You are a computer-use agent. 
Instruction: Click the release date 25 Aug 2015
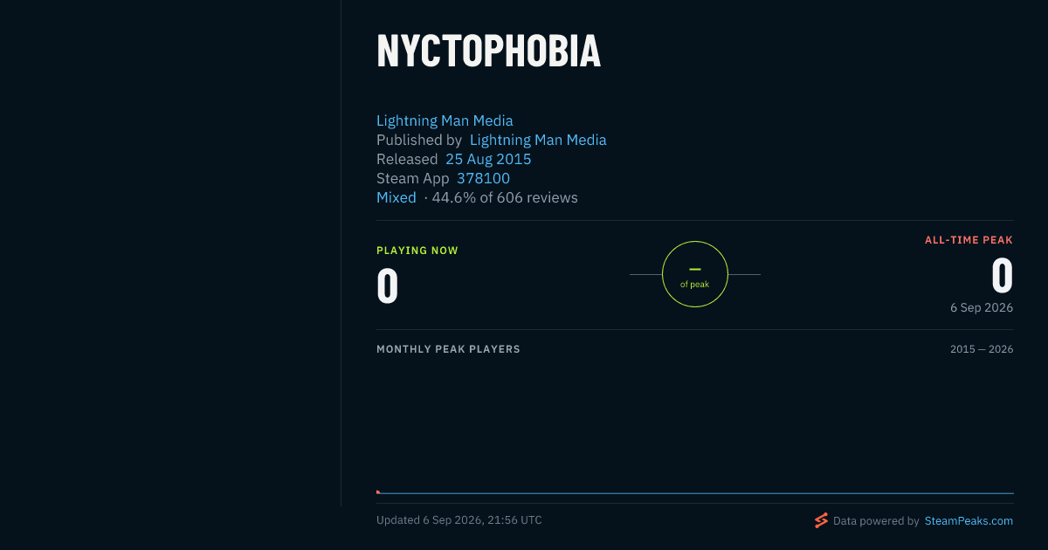488,159
